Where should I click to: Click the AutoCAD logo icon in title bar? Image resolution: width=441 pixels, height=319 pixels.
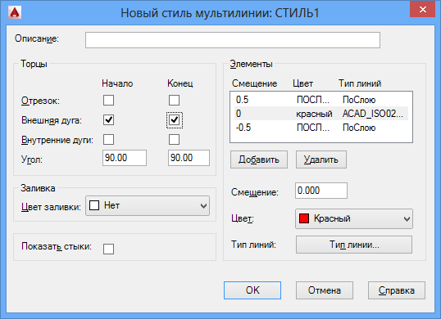(15, 12)
